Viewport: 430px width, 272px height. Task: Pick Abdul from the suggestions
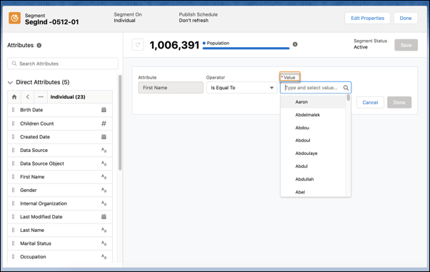(x=313, y=166)
